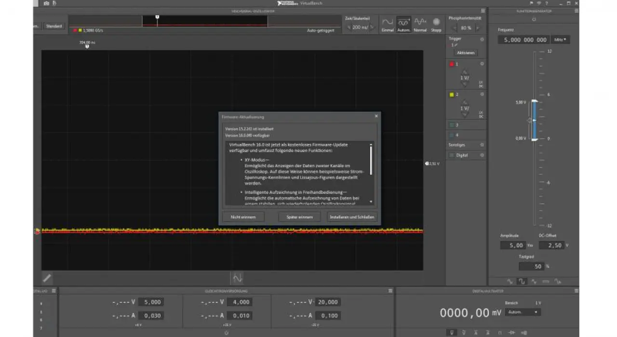Click the Aktivieren trigger button
The width and height of the screenshot is (617, 337).
pos(466,52)
